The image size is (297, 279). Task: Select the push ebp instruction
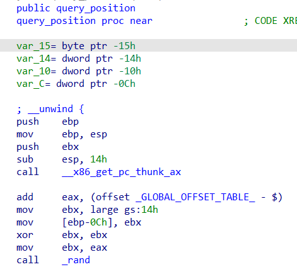click(47, 122)
